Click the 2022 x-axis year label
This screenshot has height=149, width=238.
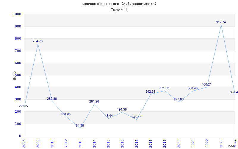207,143
